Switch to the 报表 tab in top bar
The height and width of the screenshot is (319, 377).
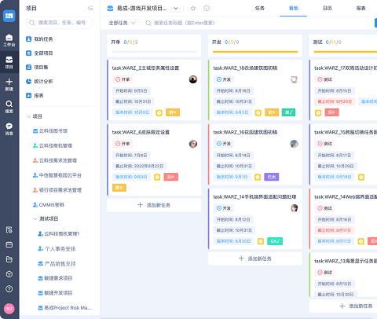tap(361, 9)
